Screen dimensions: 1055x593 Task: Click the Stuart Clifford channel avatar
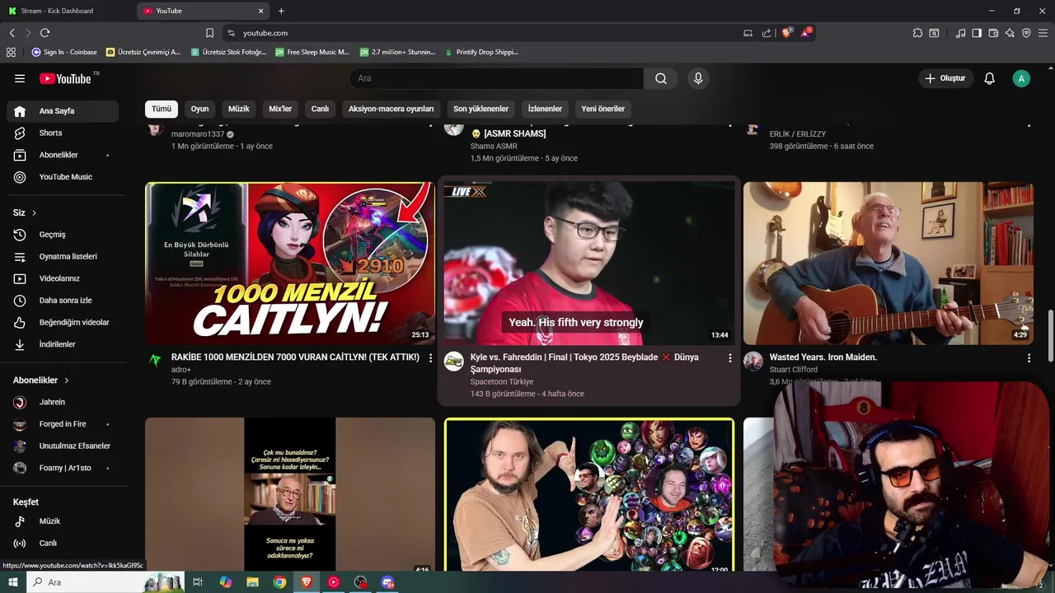click(753, 362)
